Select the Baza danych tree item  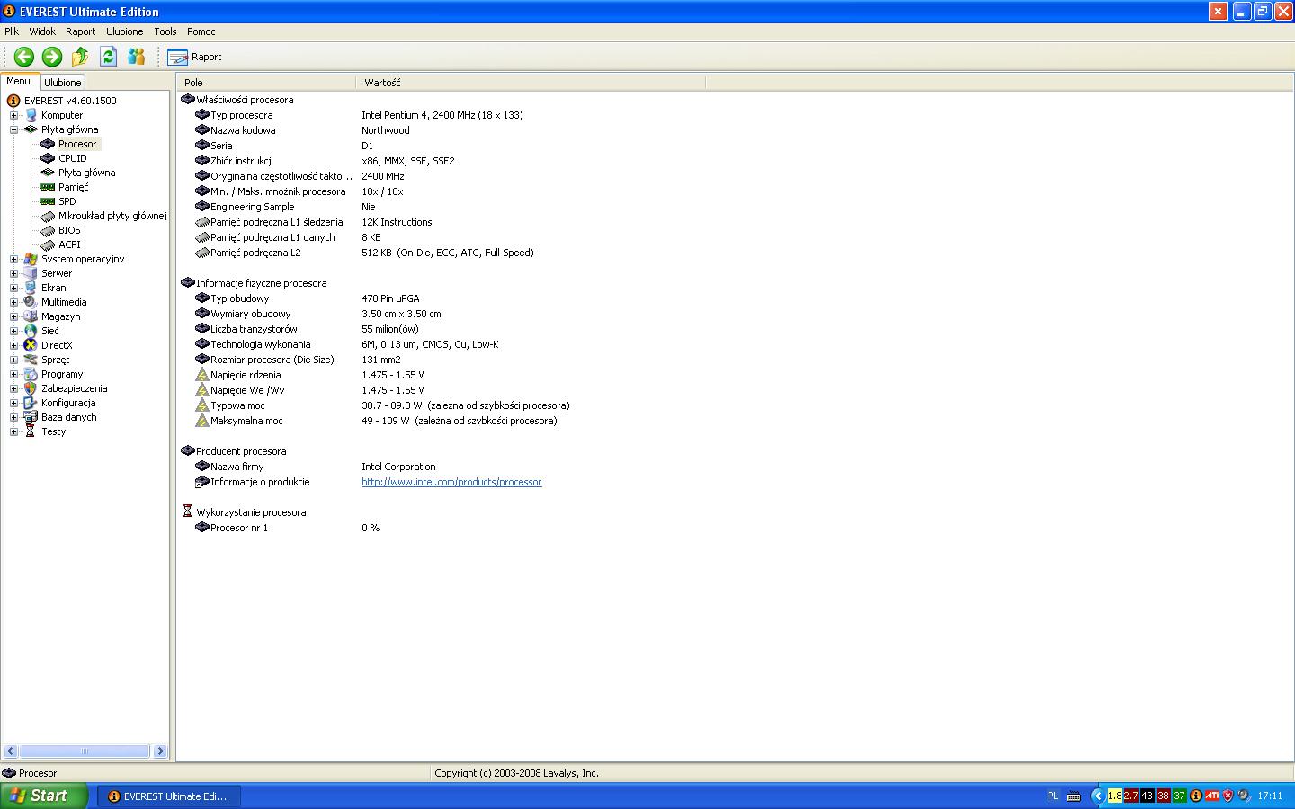pos(68,417)
